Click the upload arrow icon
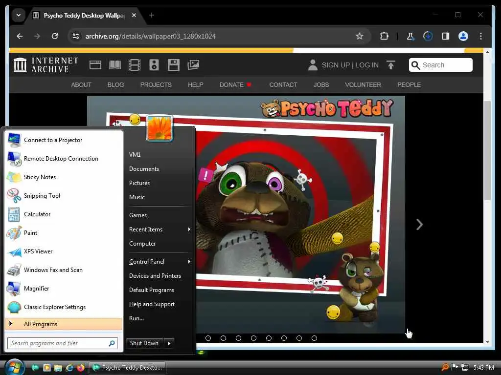Viewport: 501px width, 375px height. (391, 65)
